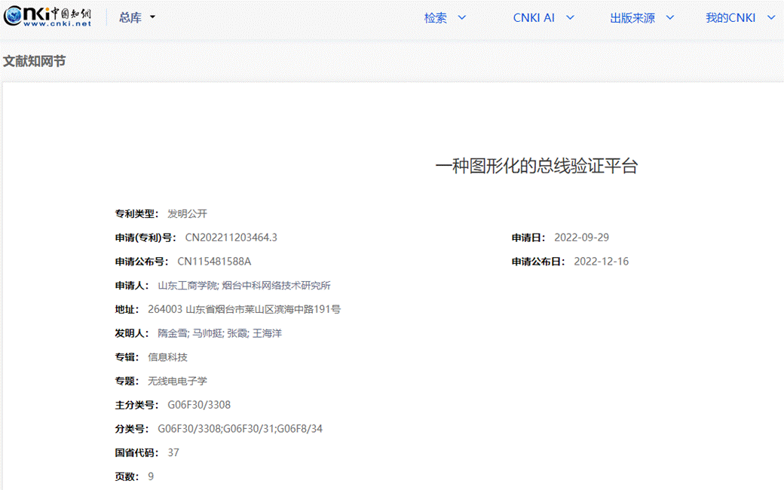
Task: Click the patent title 一种图形化的总线验证平台
Action: point(536,167)
